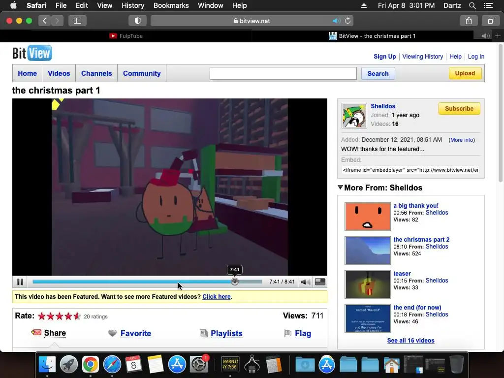The width and height of the screenshot is (504, 378).
Task: Rate the video with the fifth star
Action: [77, 316]
